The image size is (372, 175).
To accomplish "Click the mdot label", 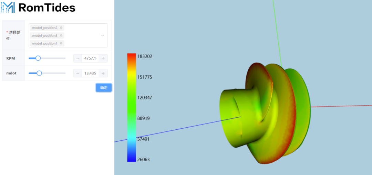I will click(x=11, y=73).
